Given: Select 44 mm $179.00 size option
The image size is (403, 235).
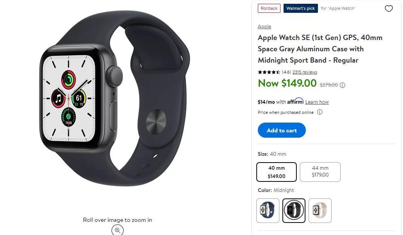Looking at the screenshot, I should tap(320, 172).
